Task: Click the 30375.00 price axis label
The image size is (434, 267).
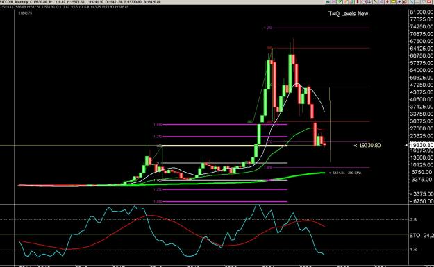Action: pyautogui.click(x=422, y=121)
